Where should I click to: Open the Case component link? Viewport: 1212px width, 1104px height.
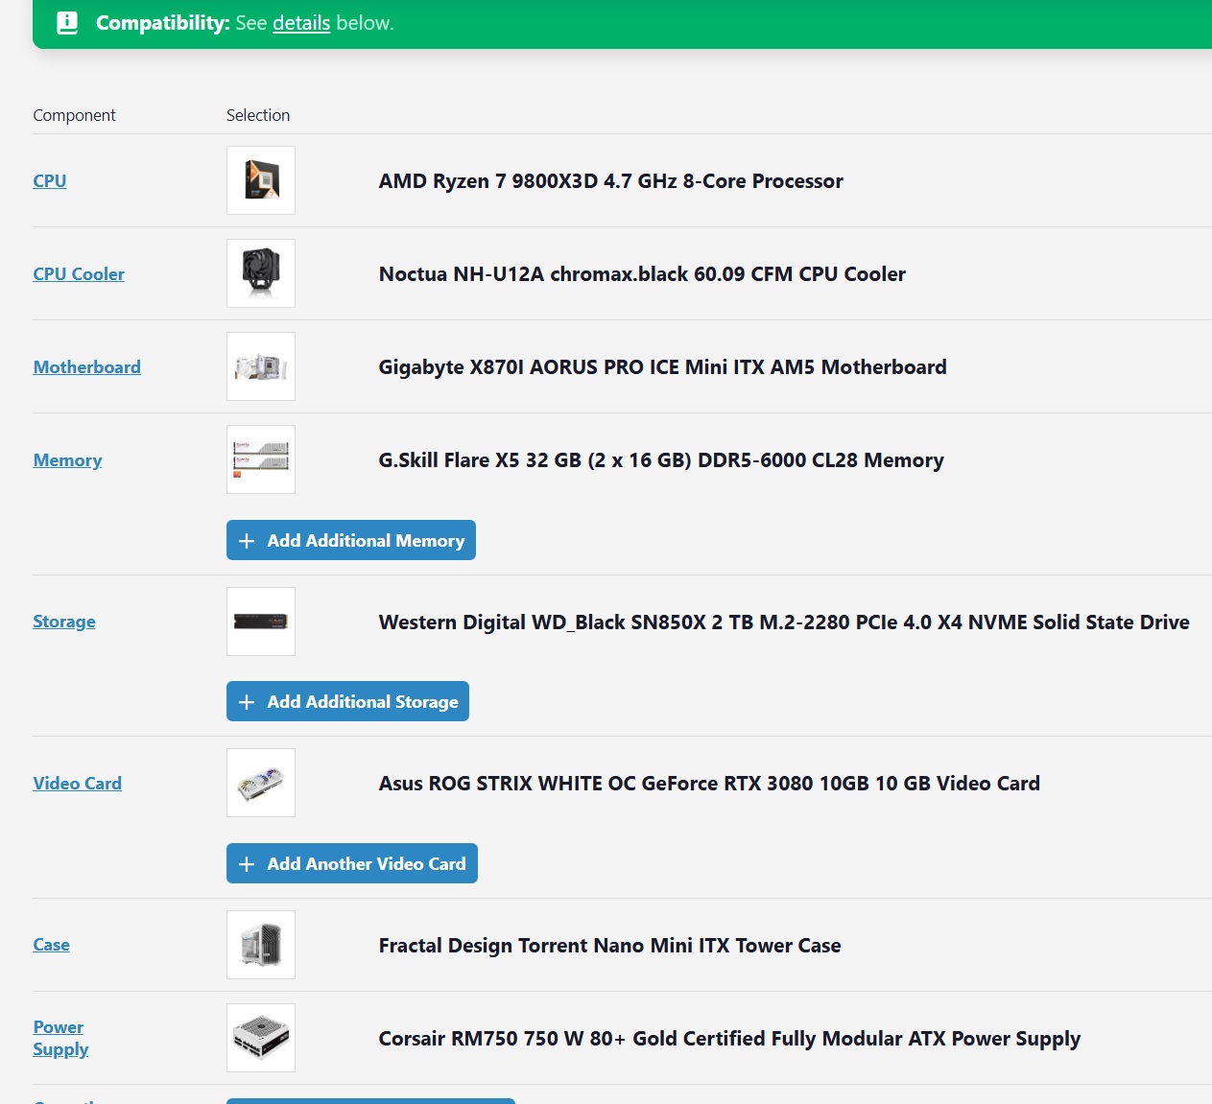click(52, 945)
